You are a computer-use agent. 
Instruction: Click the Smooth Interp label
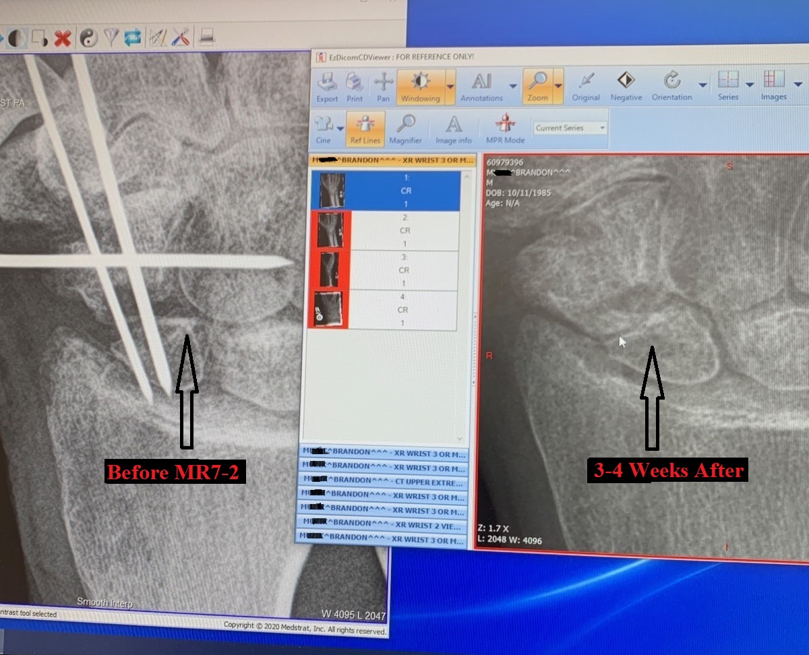tap(104, 602)
